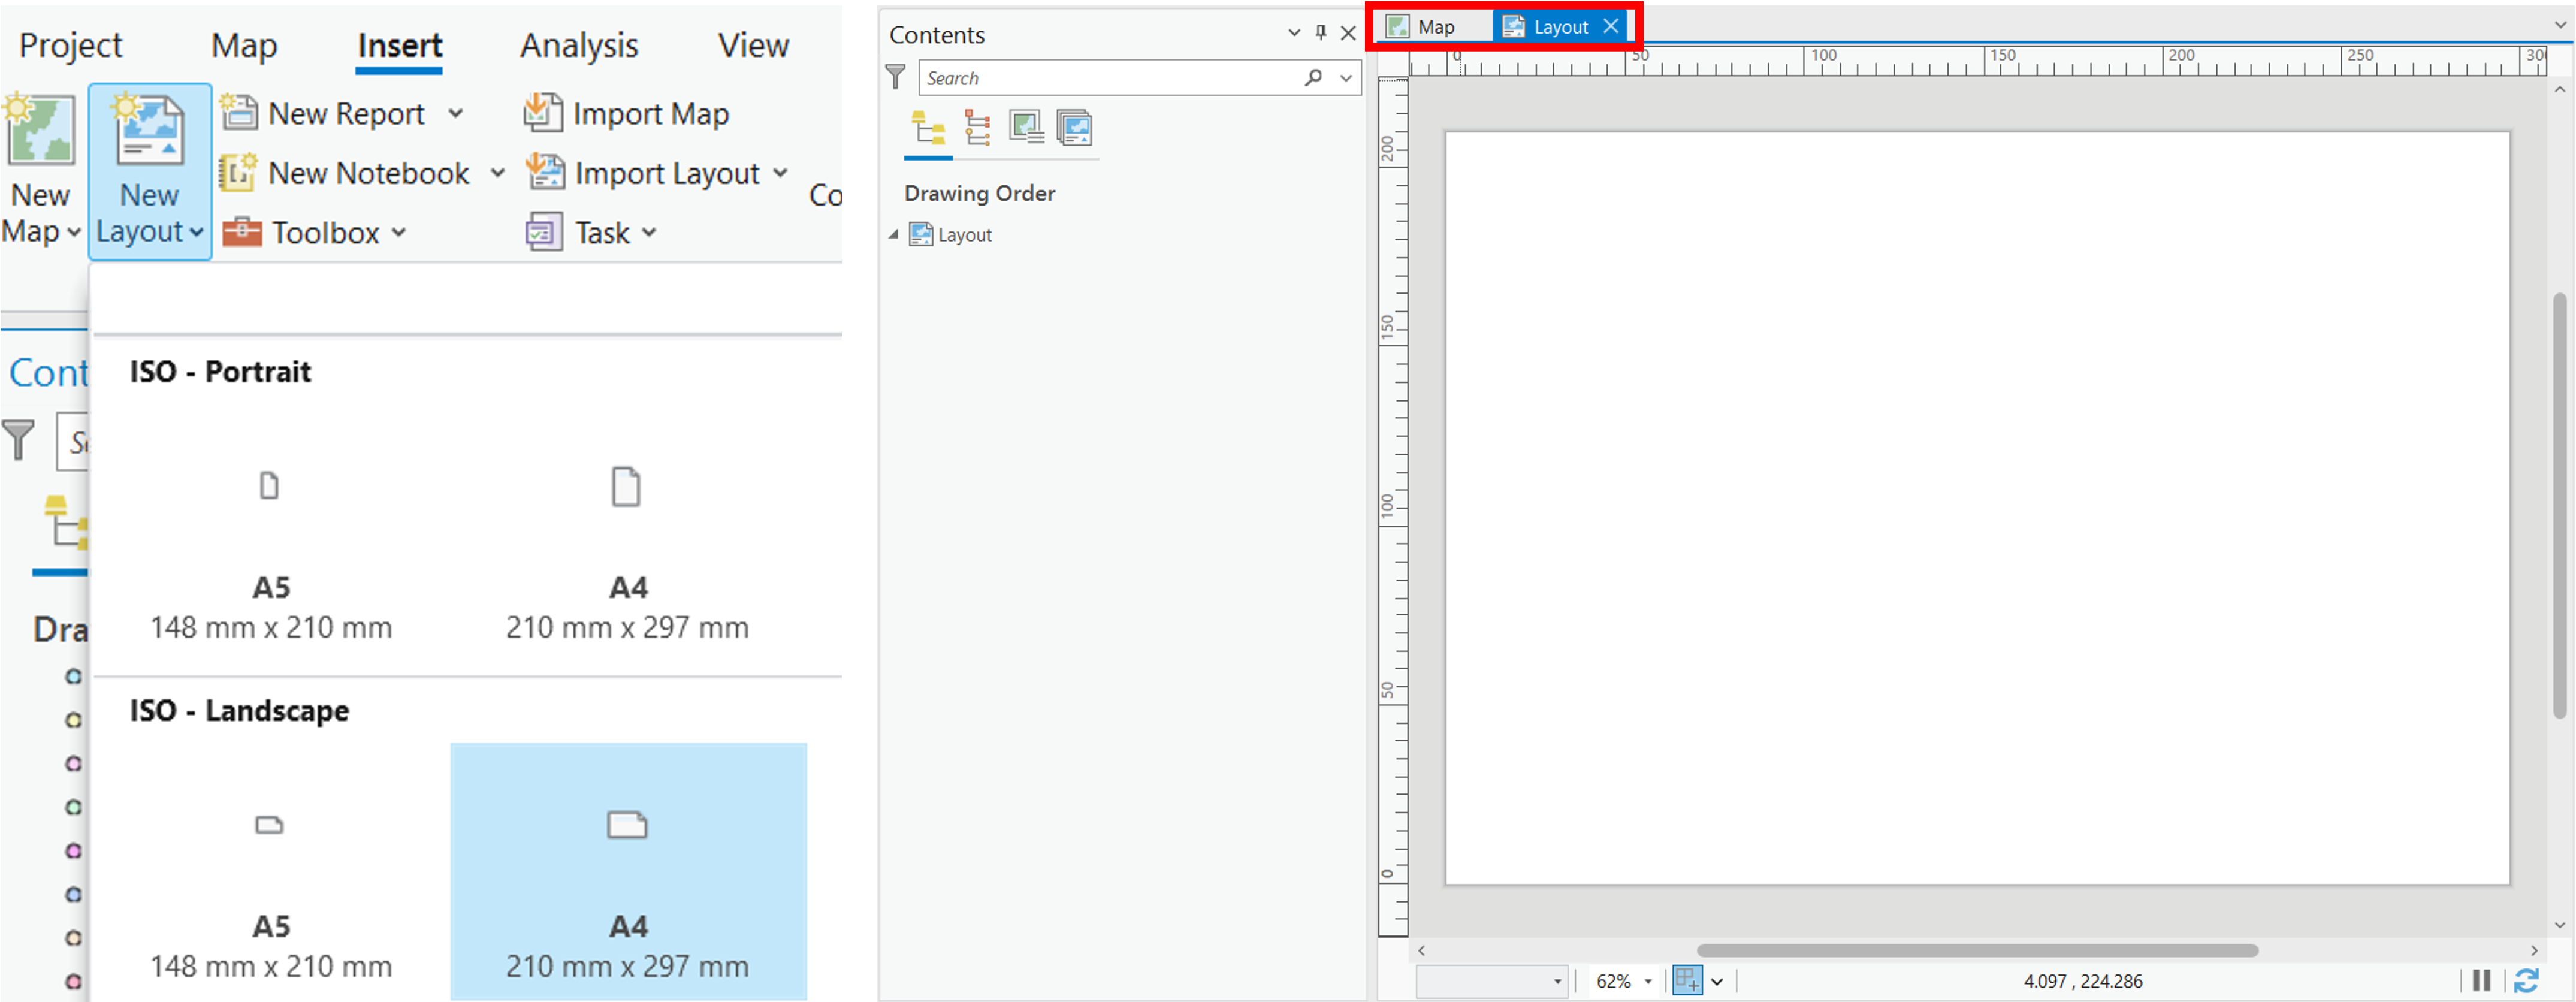Select List By Map Frame icon
The width and height of the screenshot is (2576, 1002).
point(1026,128)
